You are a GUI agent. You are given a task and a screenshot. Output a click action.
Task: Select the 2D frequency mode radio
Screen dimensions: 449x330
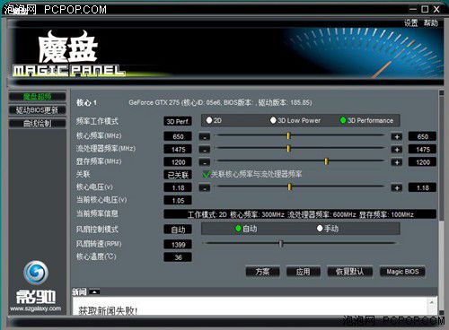pyautogui.click(x=209, y=120)
